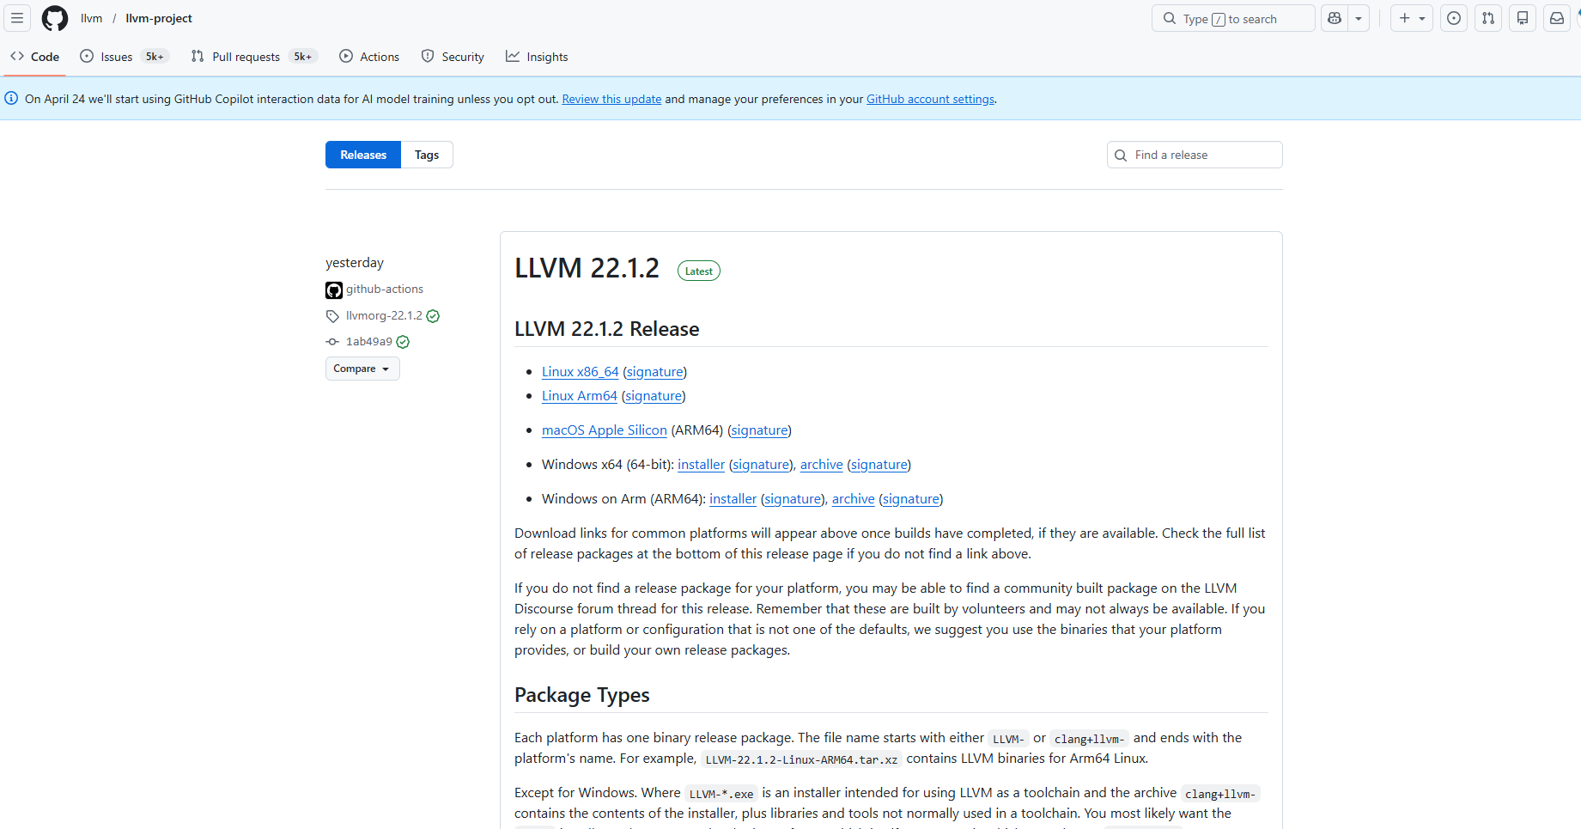Click the github-actions avatar icon
1581x829 pixels.
(334, 290)
